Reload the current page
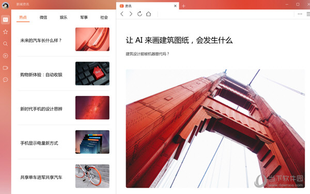310x194 pixels. 139,14
